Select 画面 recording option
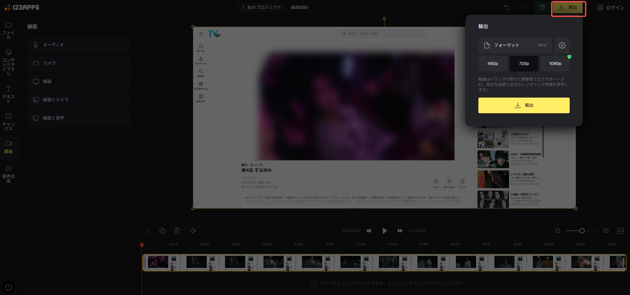 79,81
